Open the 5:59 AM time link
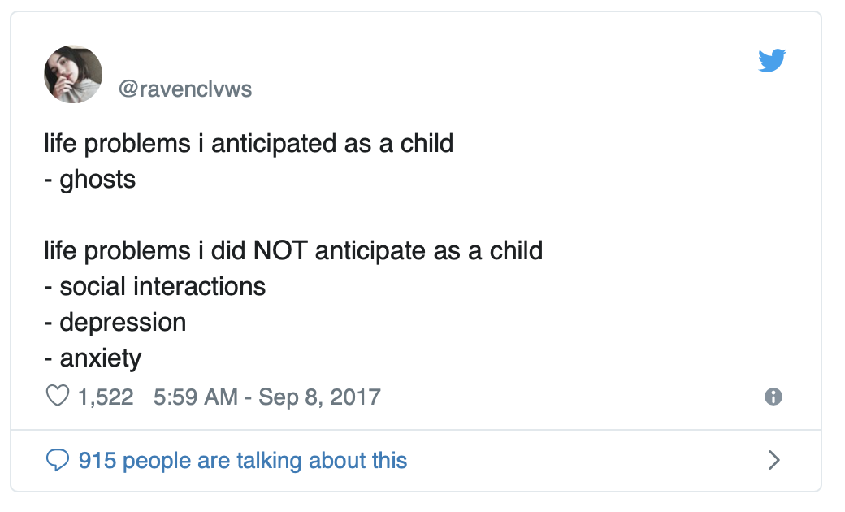This screenshot has width=845, height=512. coord(196,397)
